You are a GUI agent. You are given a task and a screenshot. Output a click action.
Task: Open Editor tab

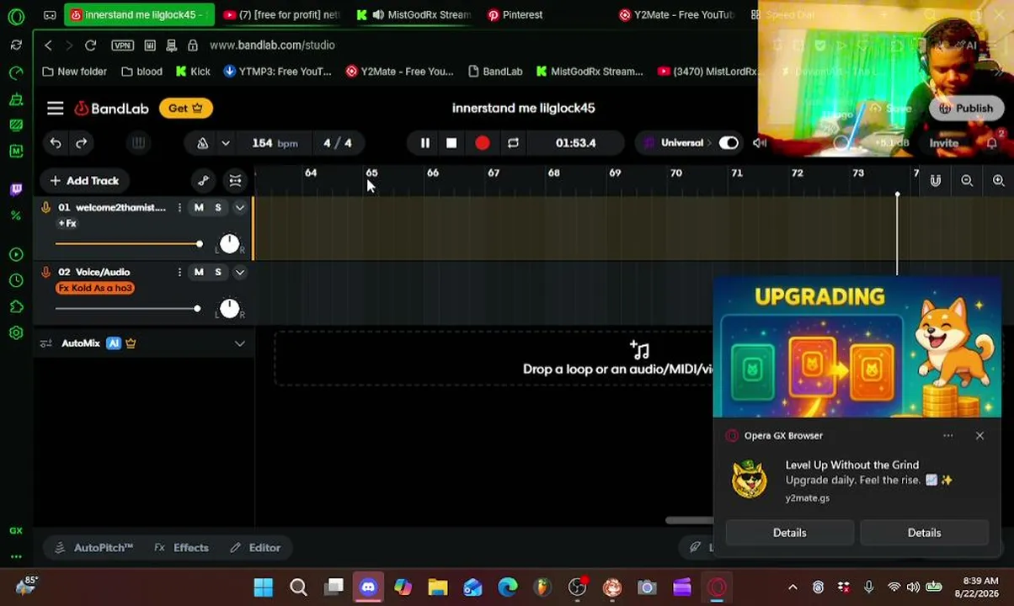(x=255, y=548)
